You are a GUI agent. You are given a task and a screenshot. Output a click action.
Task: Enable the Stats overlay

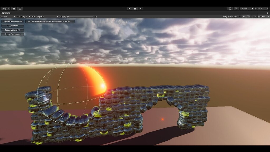tap(254, 16)
